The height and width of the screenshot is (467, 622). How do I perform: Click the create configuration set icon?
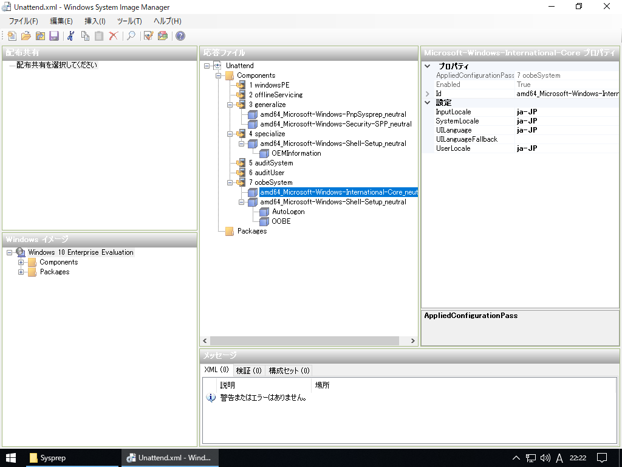163,36
